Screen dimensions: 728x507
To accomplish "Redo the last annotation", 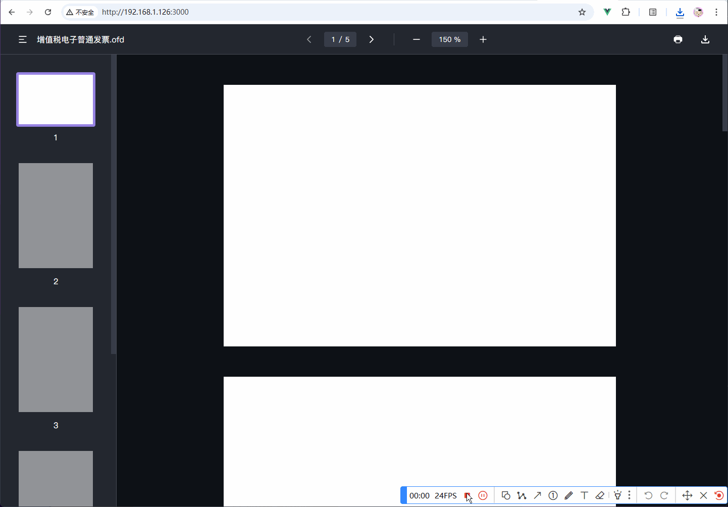I will (x=664, y=495).
